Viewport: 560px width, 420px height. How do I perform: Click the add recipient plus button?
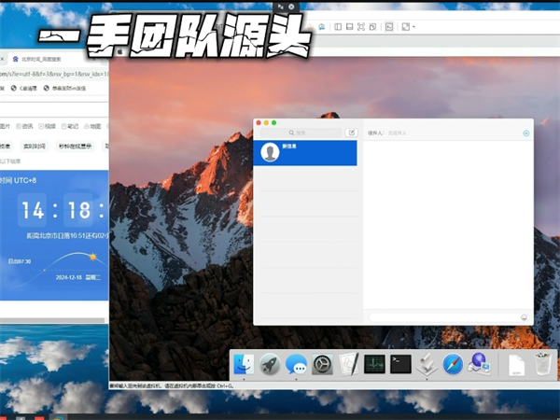click(525, 133)
